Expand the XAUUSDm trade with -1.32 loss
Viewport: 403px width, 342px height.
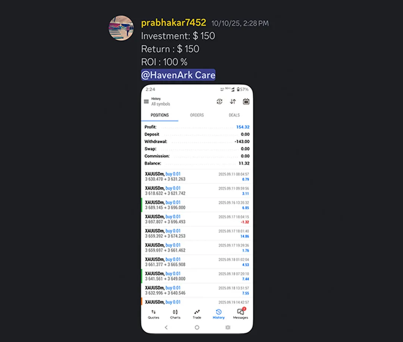[x=197, y=219]
